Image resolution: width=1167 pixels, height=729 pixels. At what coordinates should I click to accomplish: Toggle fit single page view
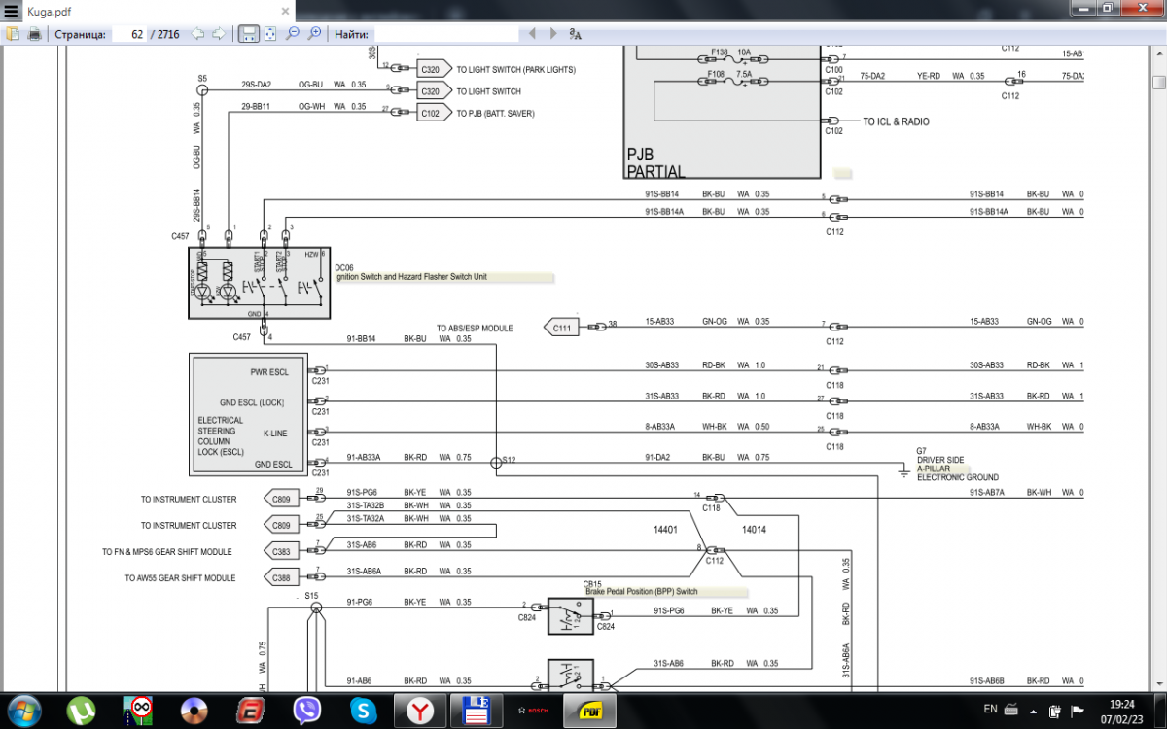click(x=270, y=34)
